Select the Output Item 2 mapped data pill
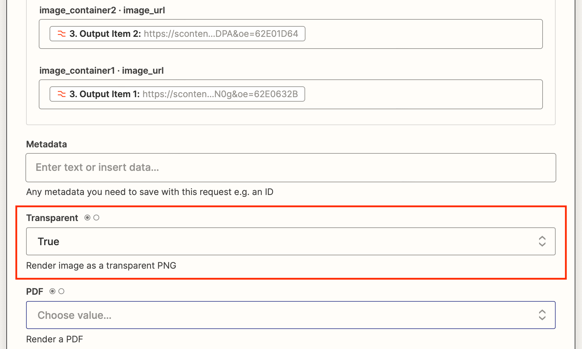The image size is (582, 349). pyautogui.click(x=177, y=33)
